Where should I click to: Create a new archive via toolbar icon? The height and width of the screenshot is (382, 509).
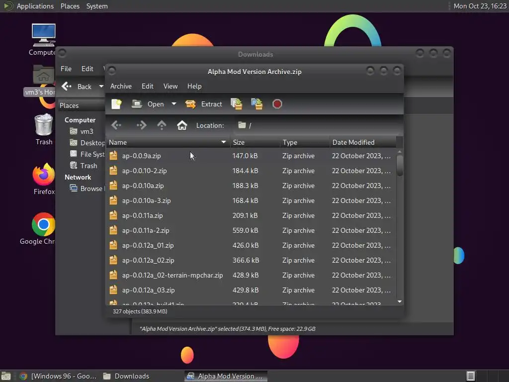pyautogui.click(x=116, y=104)
